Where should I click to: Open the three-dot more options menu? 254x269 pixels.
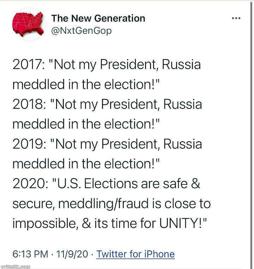236,18
